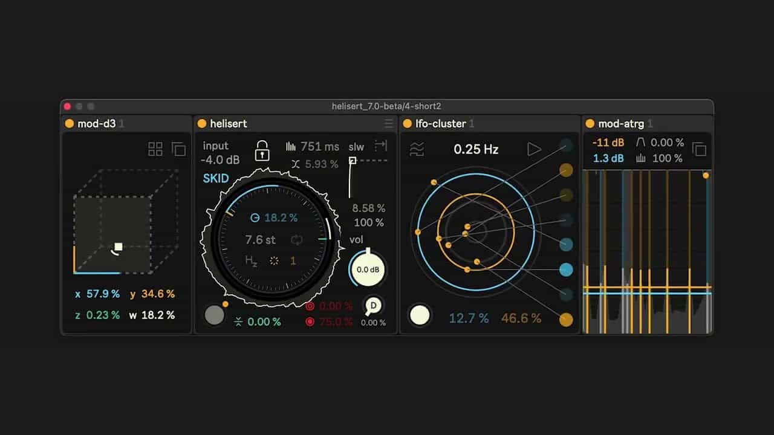Viewport: 774px width, 435px height.
Task: Click the loop arrows icon beside 7.6 st
Action: point(296,240)
